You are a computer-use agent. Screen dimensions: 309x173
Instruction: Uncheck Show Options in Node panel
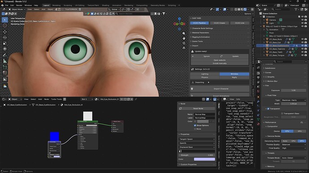[x=195, y=125]
